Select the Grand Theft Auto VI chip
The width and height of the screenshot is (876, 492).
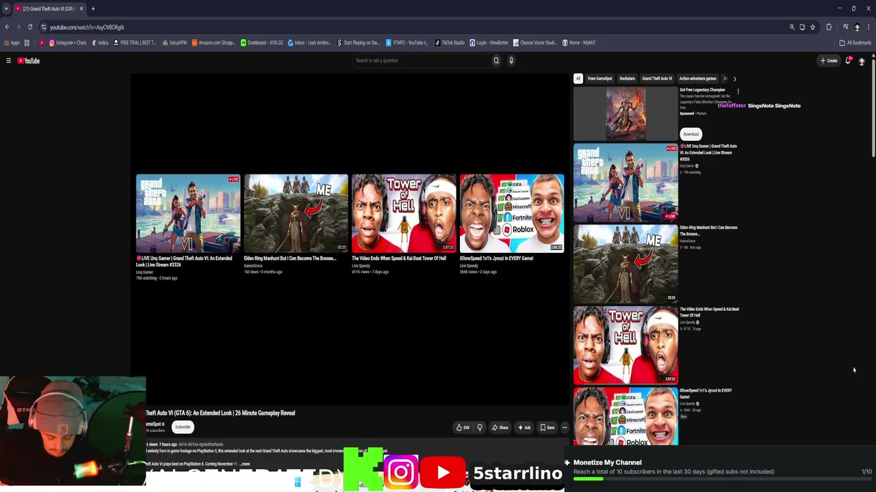[x=657, y=79]
